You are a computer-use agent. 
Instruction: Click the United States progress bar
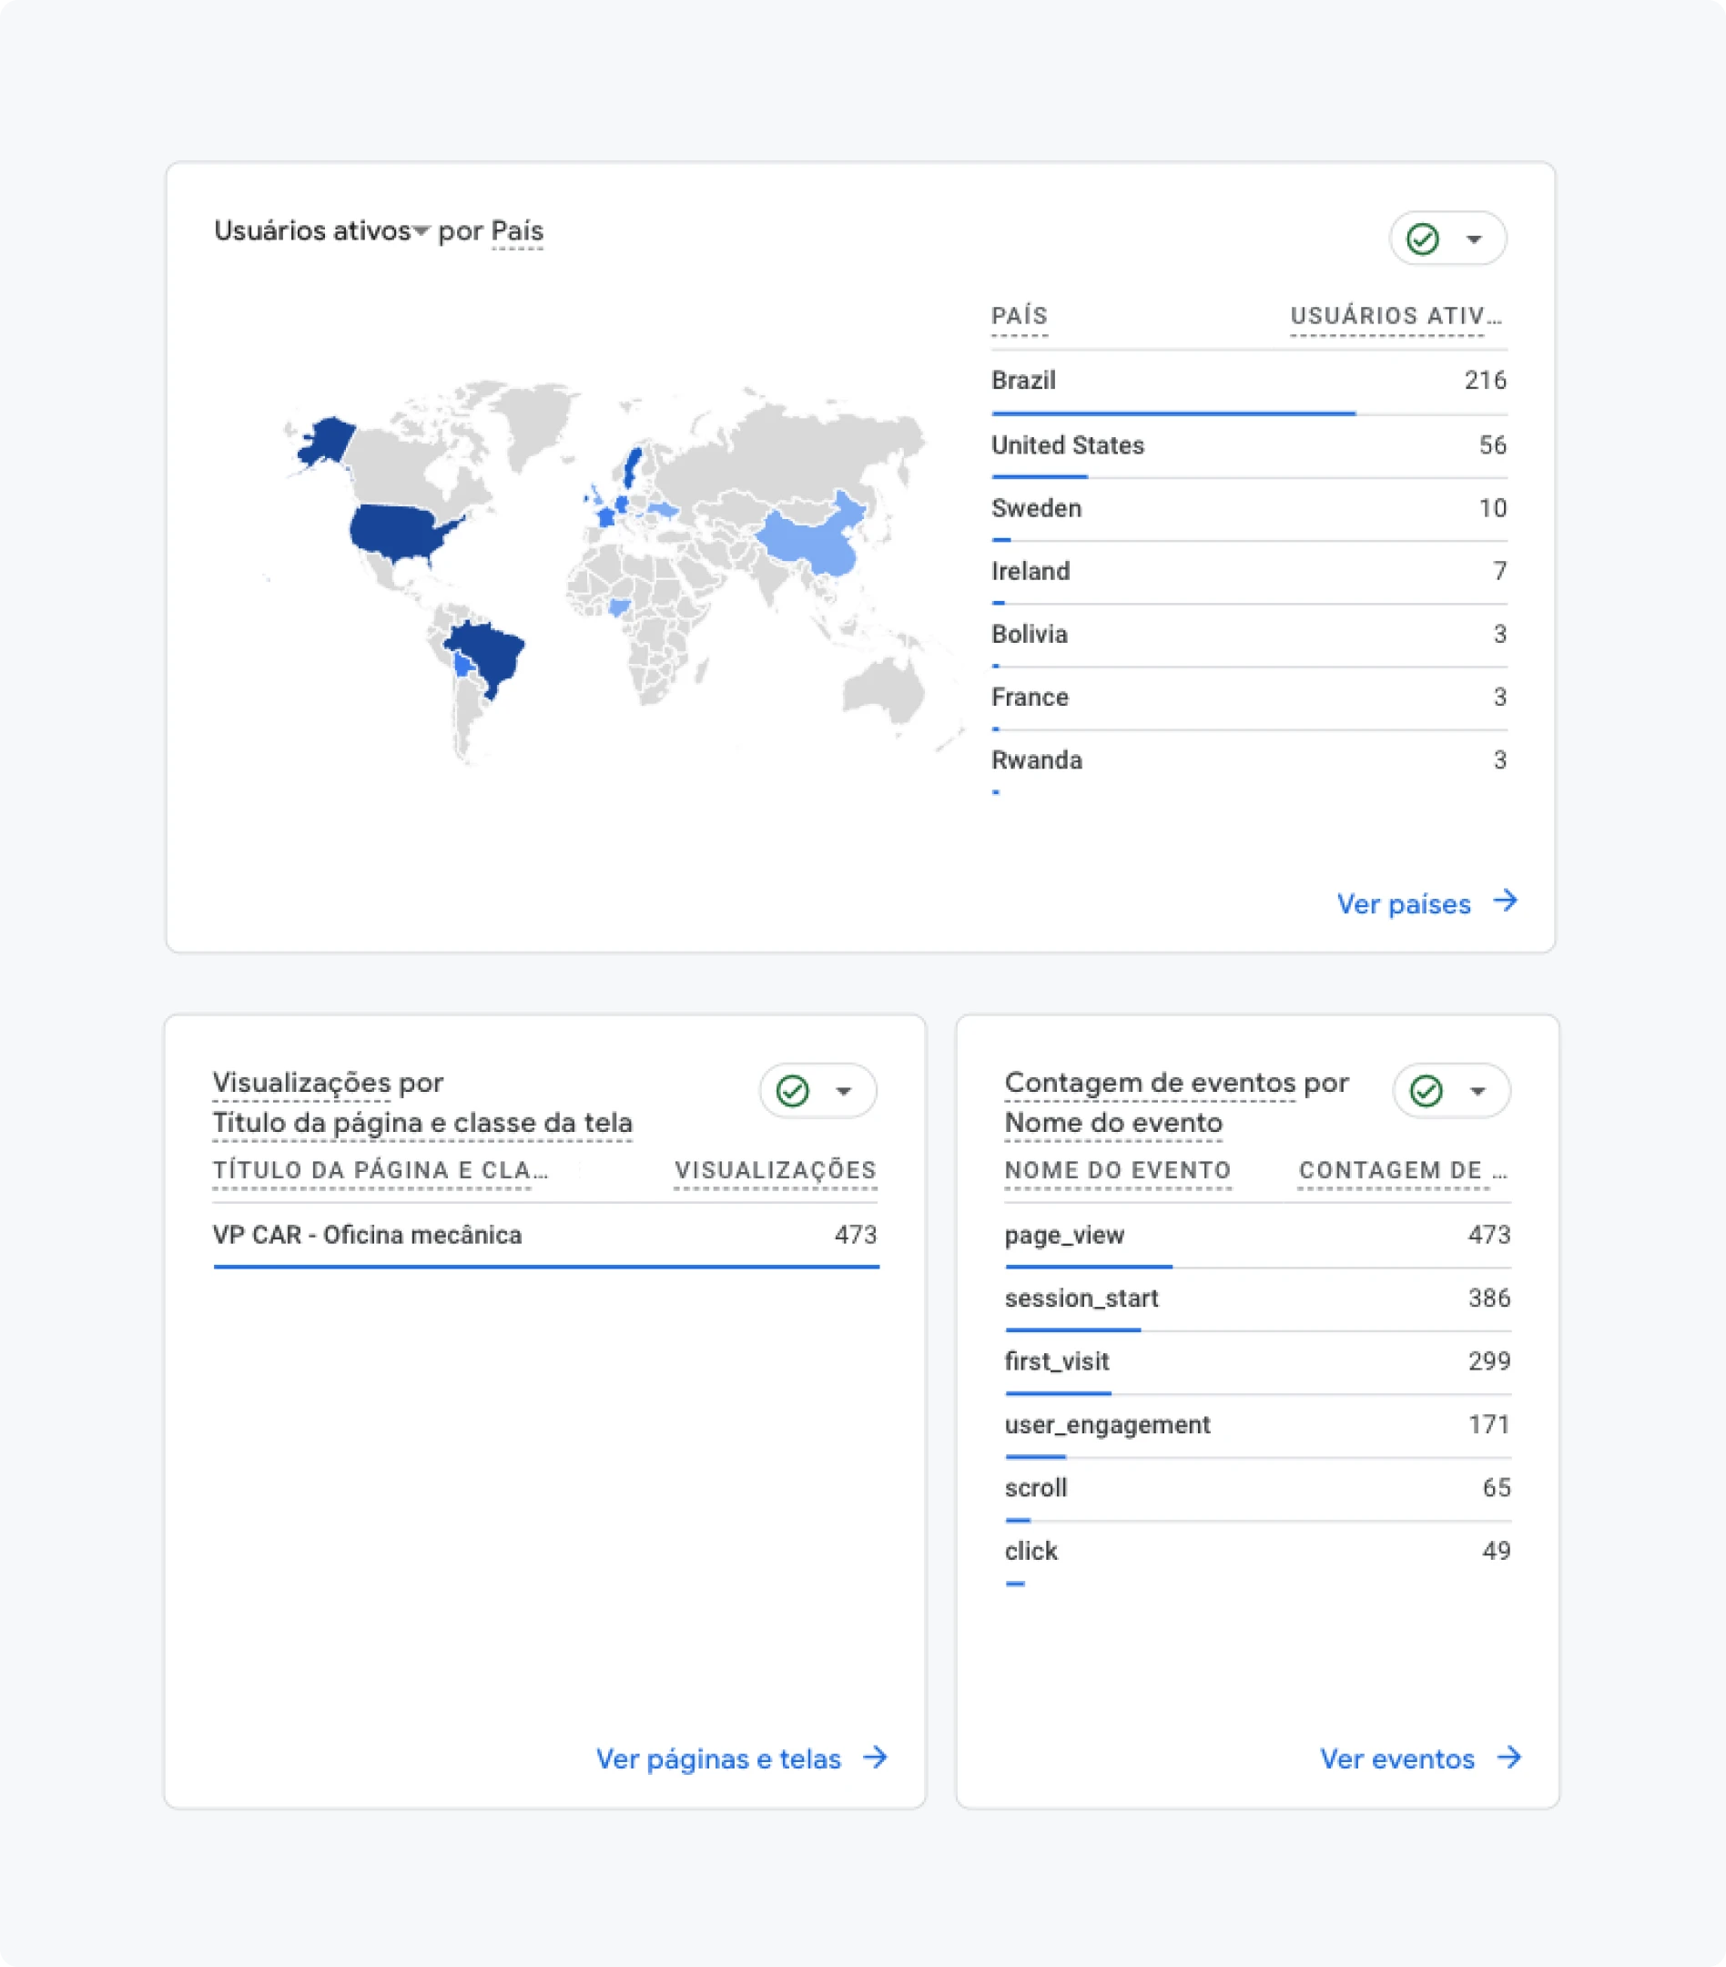[1039, 476]
